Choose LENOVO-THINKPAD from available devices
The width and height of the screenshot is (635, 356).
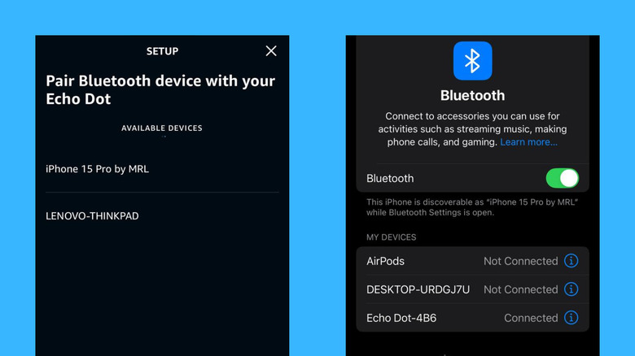162,216
